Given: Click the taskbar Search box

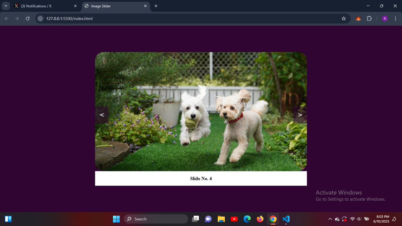Looking at the screenshot, I should click(156, 219).
